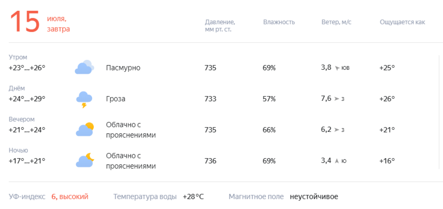Screen dimensions: 443x209
Task: Click the morning overcast cloud icon
Action: 84,67
